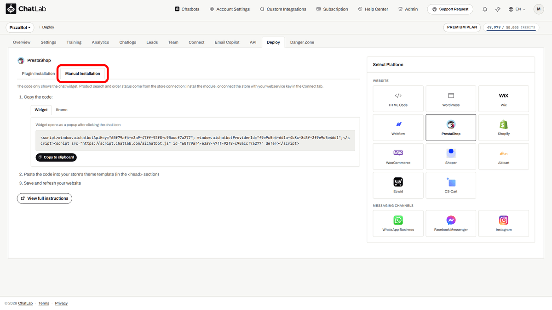552x310 pixels.
Task: Select the Shopify platform card
Action: (x=504, y=128)
